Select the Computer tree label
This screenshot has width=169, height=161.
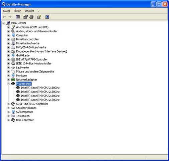[22, 35]
